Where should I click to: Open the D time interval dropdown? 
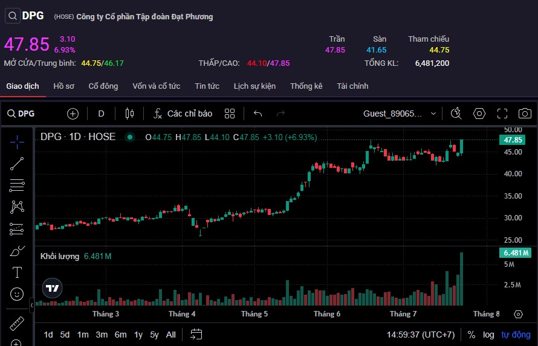tap(101, 114)
